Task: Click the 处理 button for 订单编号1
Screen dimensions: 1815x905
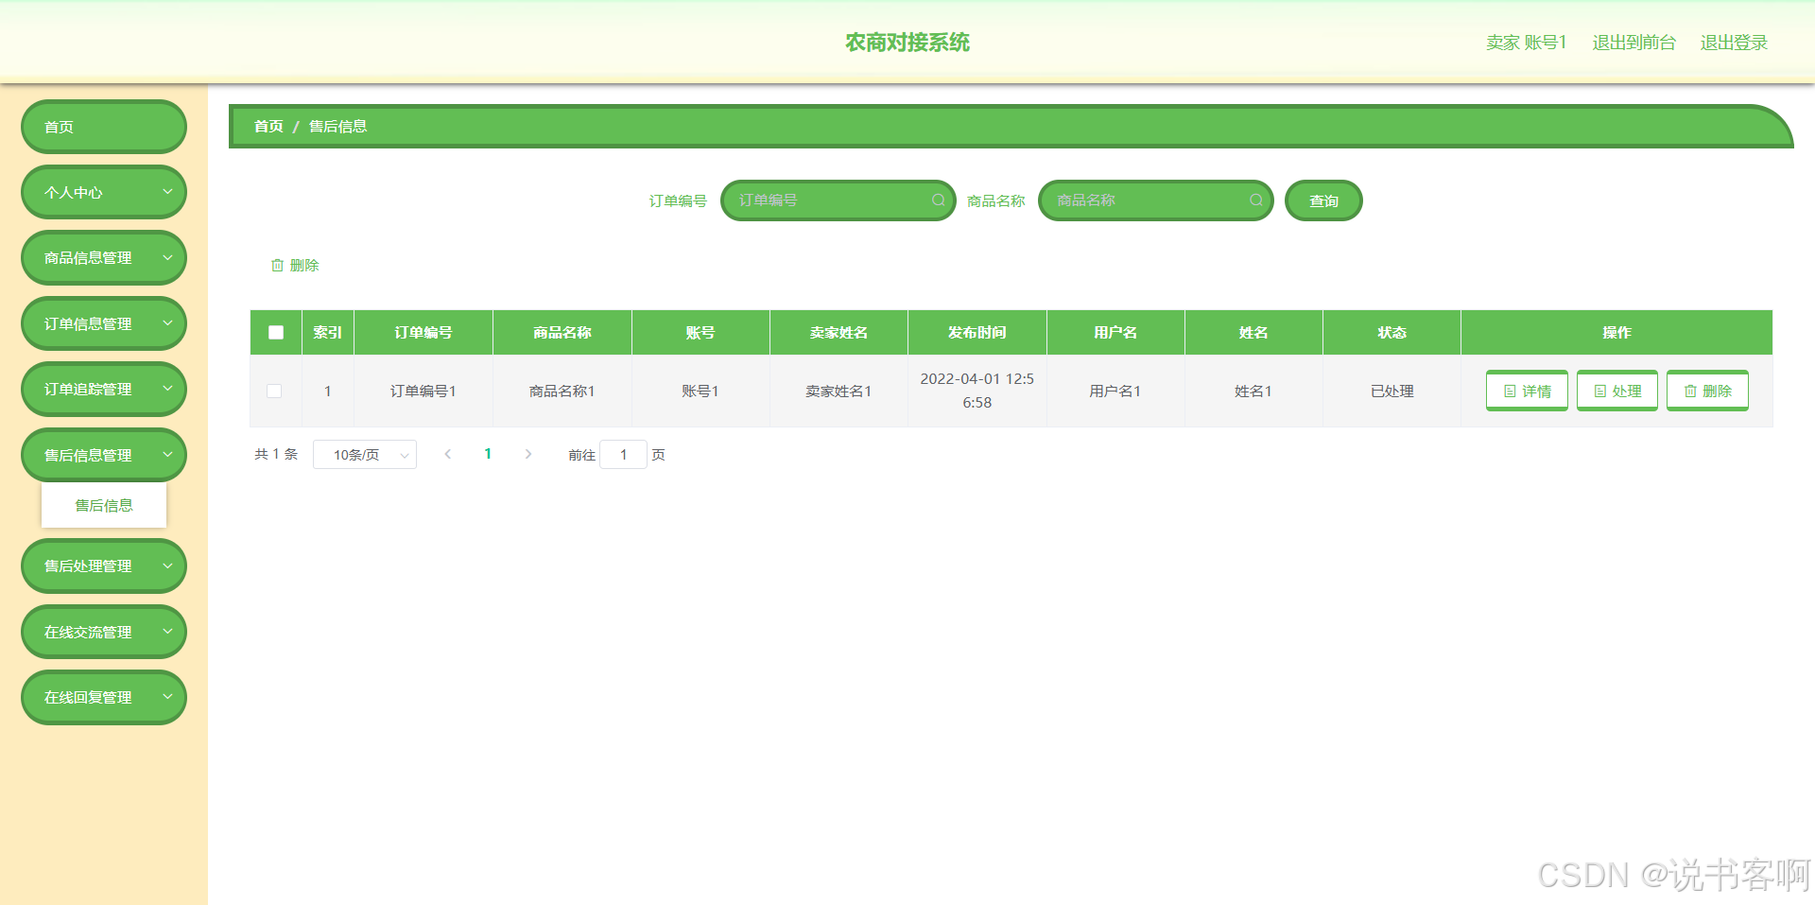Action: tap(1617, 391)
